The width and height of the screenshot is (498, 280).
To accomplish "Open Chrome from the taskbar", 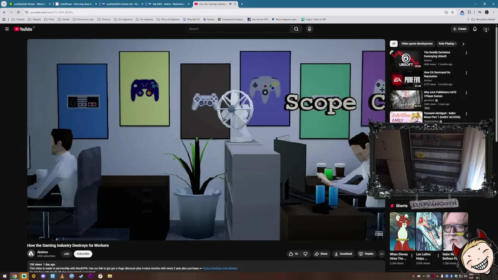I will tap(14, 276).
